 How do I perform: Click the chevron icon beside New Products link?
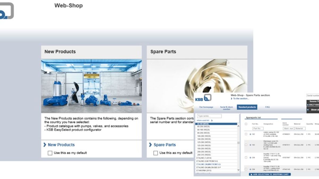[45, 145]
